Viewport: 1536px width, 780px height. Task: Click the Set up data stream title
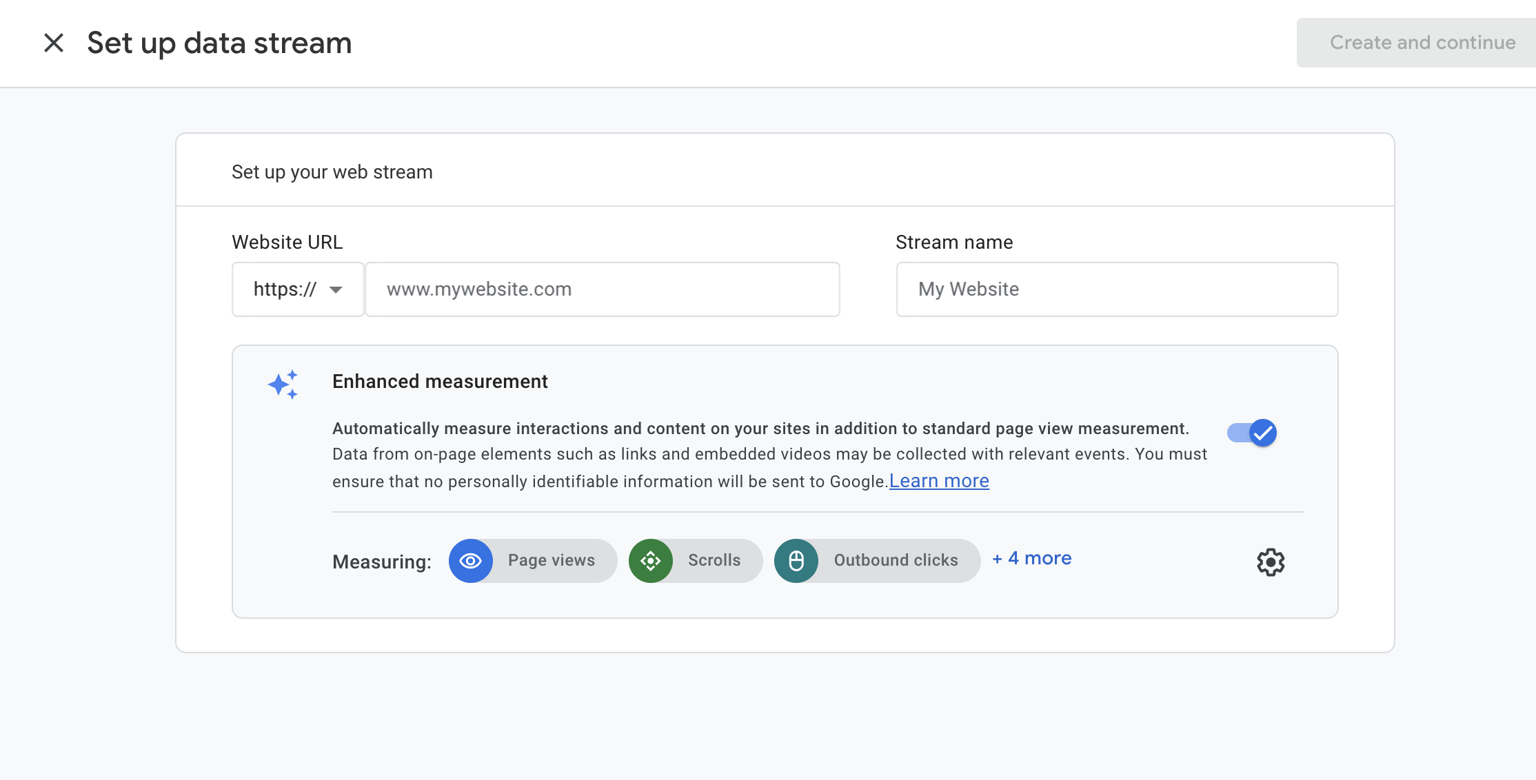(x=219, y=43)
